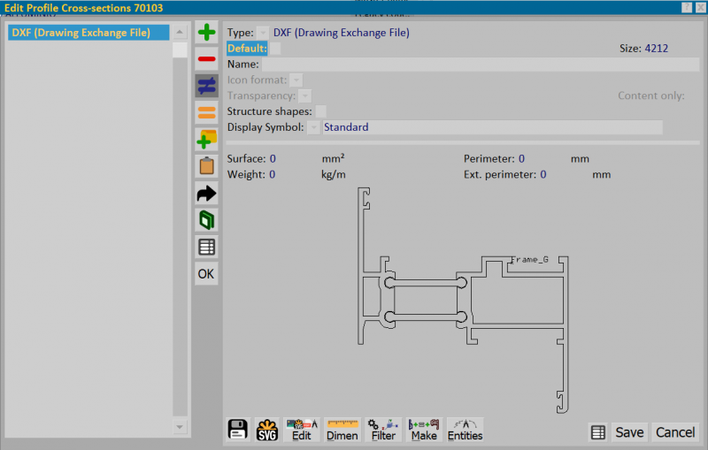The width and height of the screenshot is (708, 450).
Task: Toggle the Default checkbox
Action: pyautogui.click(x=275, y=49)
